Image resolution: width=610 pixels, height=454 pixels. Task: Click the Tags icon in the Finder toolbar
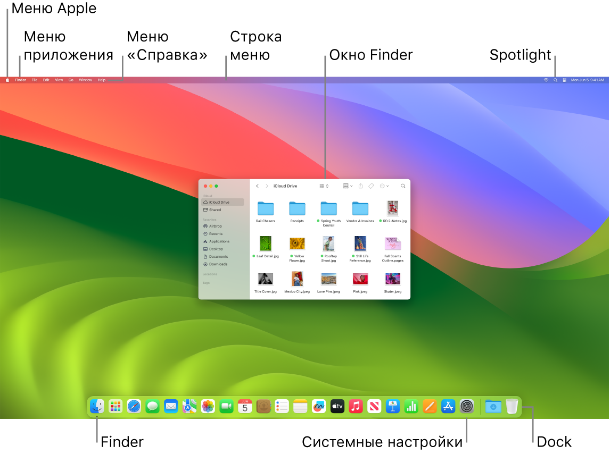tap(371, 186)
